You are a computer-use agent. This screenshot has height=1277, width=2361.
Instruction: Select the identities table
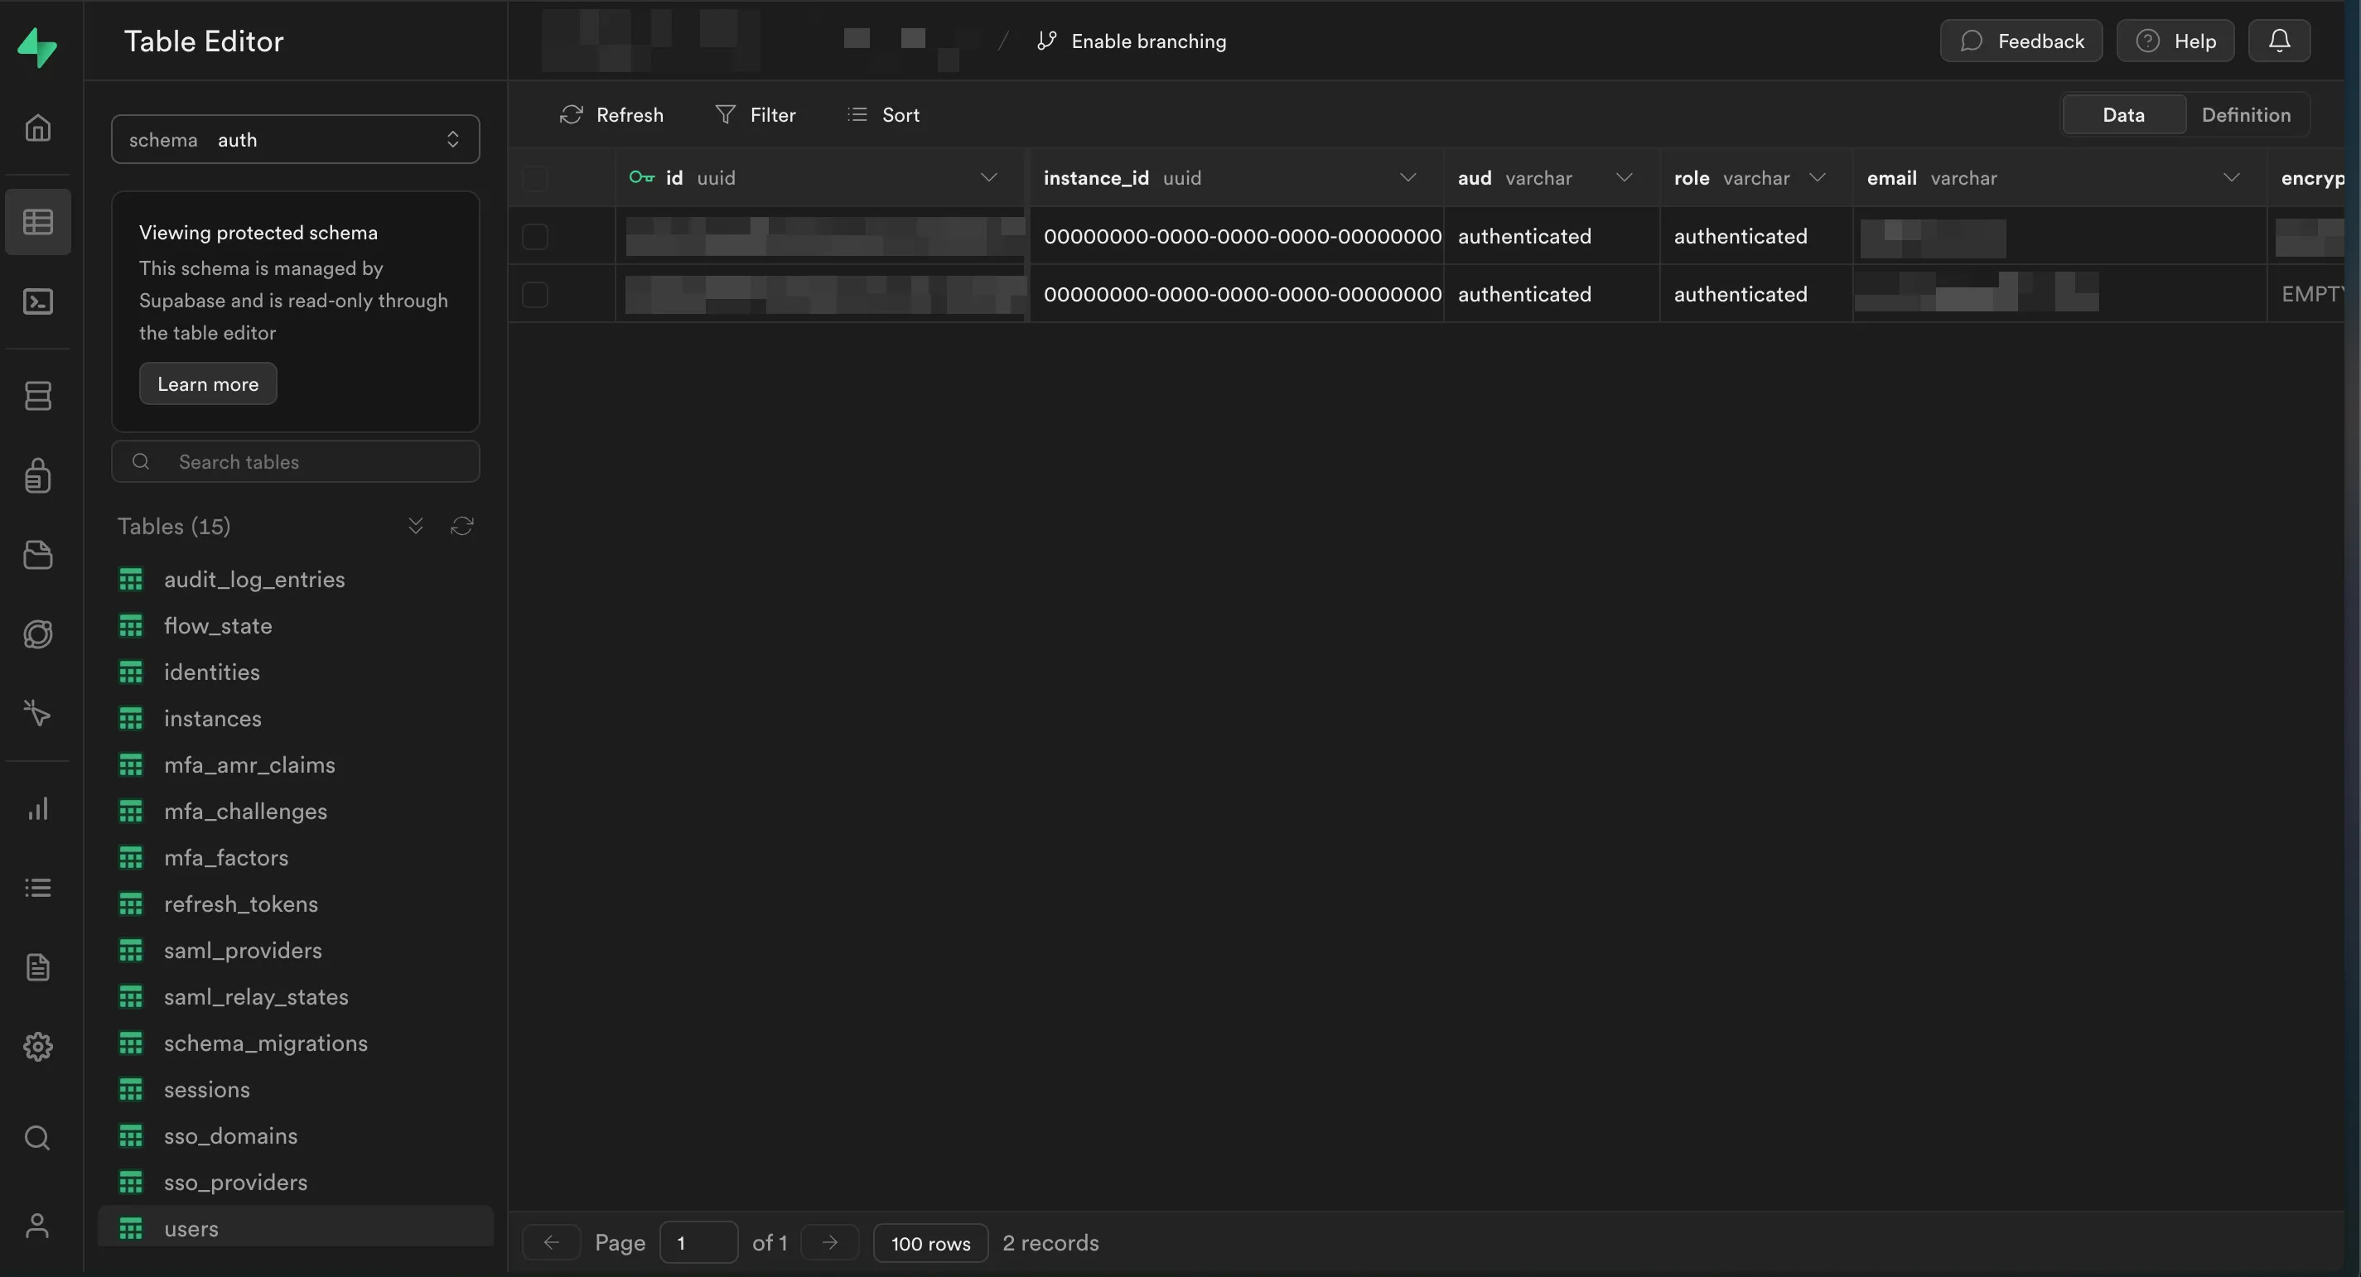pos(212,672)
